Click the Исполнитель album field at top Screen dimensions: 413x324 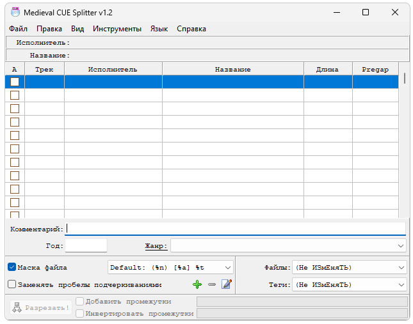207,42
